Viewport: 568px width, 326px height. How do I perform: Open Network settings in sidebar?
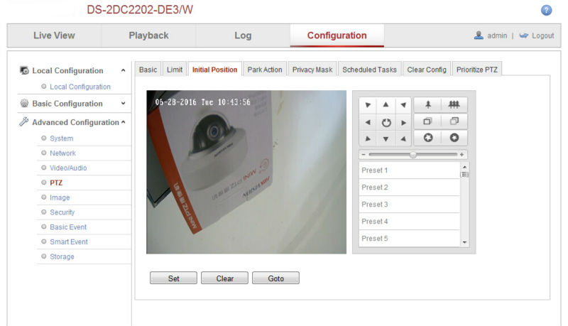tap(62, 153)
